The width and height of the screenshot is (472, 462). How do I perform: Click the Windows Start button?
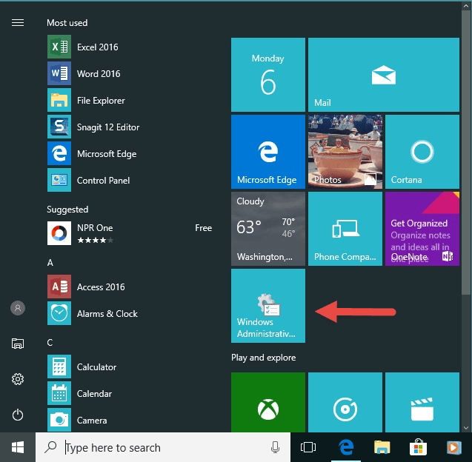pos(18,447)
